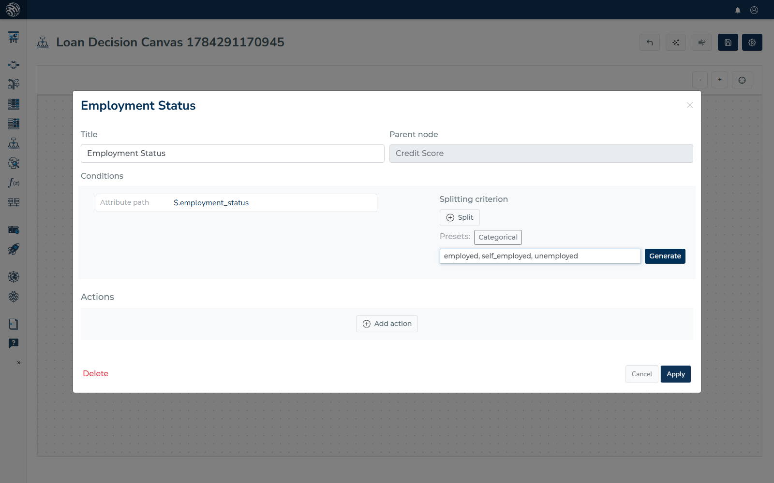The width and height of the screenshot is (774, 483).
Task: Click the Parent node Credit Score field
Action: (541, 154)
